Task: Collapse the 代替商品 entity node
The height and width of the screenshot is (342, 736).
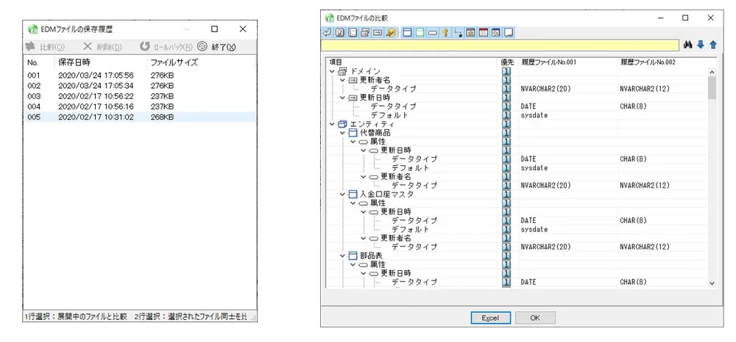Action: (x=343, y=133)
